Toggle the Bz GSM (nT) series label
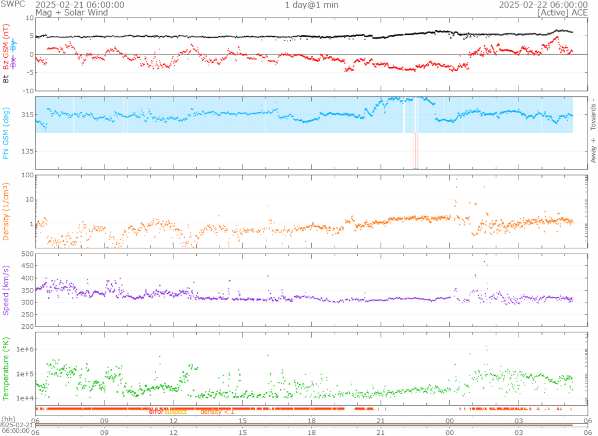Screen dimensions: 598x436 click(x=6, y=47)
